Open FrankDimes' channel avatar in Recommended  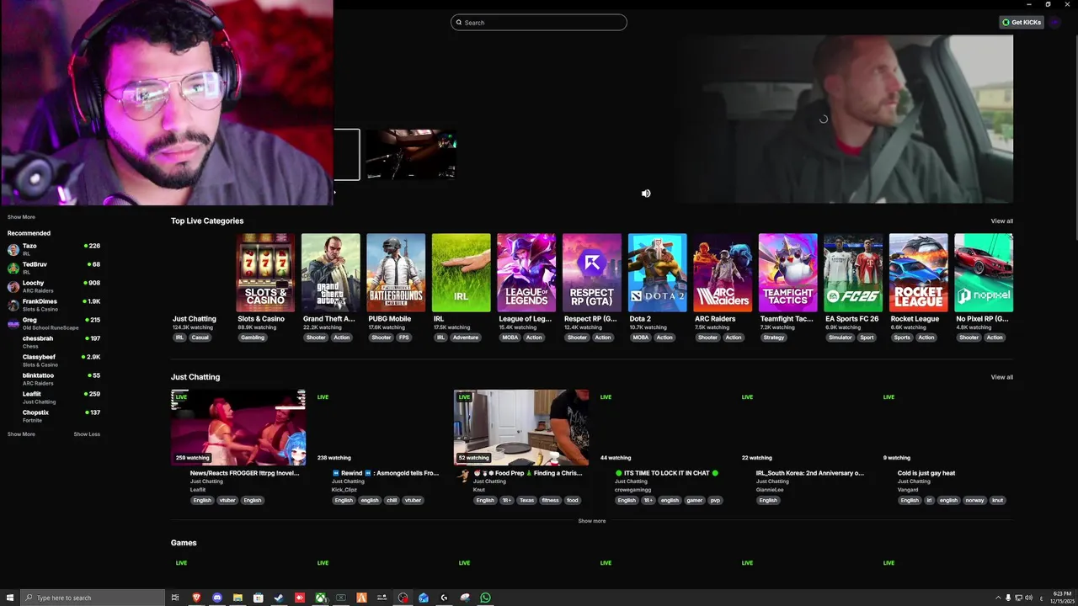(x=13, y=306)
